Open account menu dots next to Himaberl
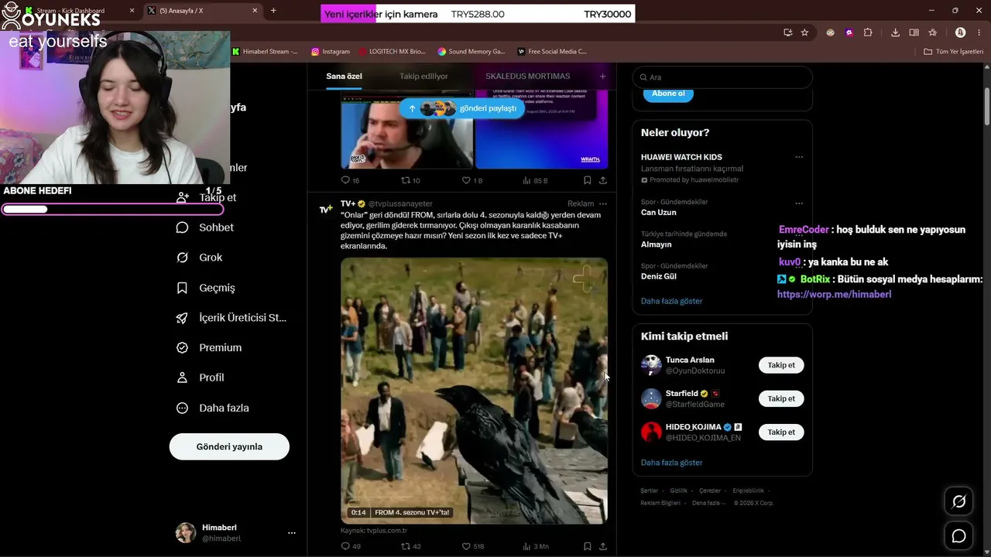Screen dimensions: 991x557 292,533
